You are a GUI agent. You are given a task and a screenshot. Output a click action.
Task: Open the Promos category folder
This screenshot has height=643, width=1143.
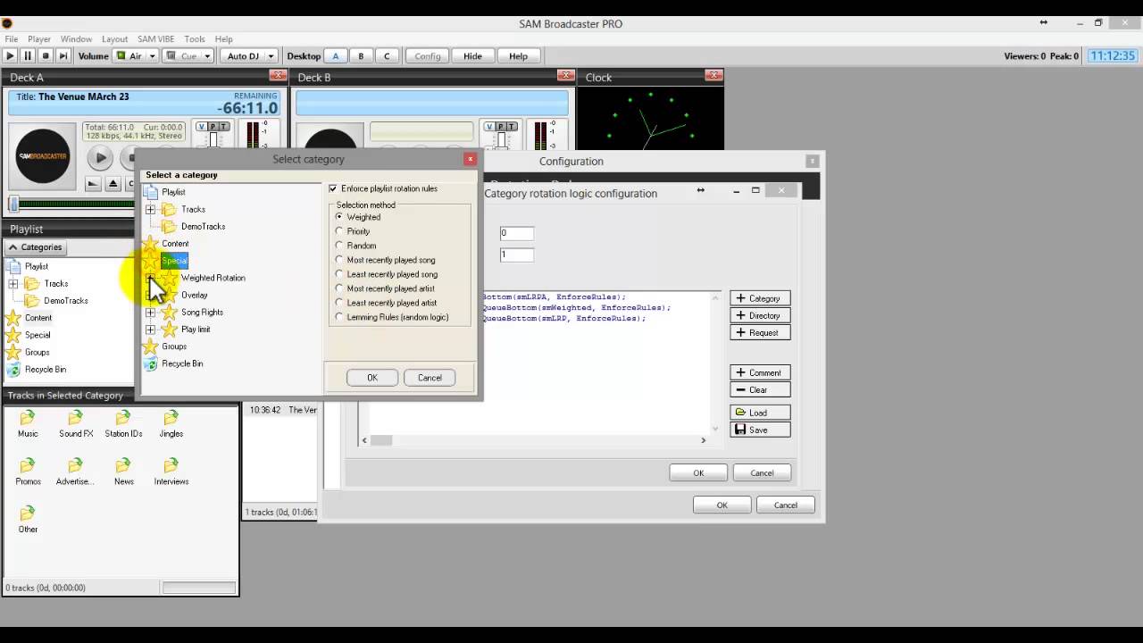point(28,472)
